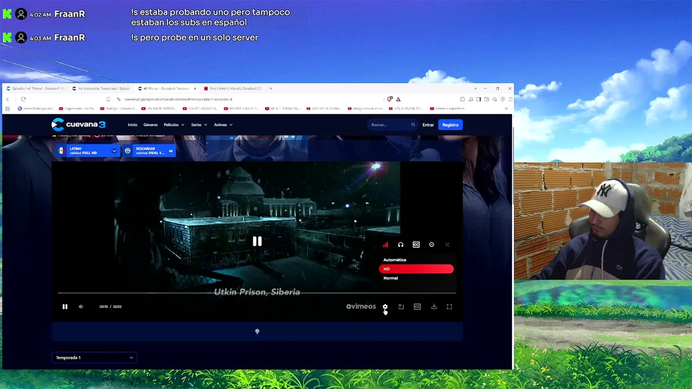Open the tab search chevron in the title bar
This screenshot has width=692, height=389.
point(475,89)
